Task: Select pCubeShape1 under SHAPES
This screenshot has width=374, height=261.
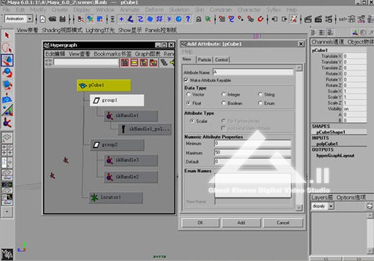Action: [x=331, y=132]
